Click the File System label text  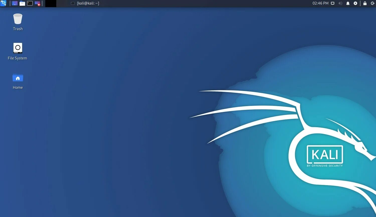tap(17, 58)
